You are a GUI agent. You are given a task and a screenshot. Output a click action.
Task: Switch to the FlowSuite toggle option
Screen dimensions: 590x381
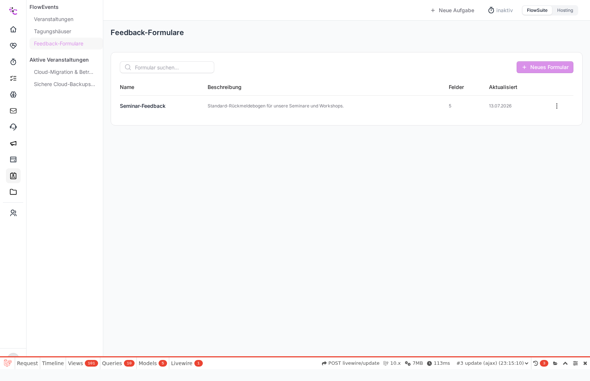click(x=537, y=10)
